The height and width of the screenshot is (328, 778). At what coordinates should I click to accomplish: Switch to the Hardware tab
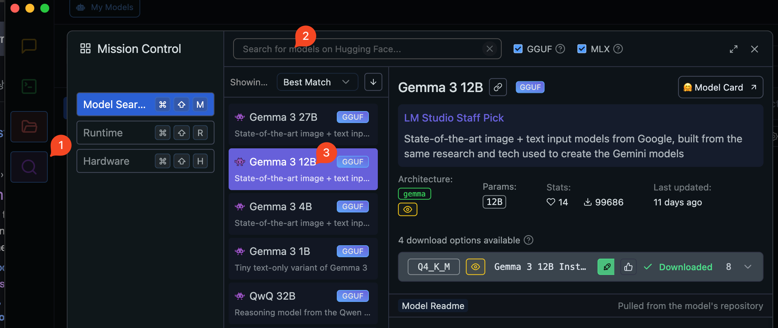(x=145, y=161)
